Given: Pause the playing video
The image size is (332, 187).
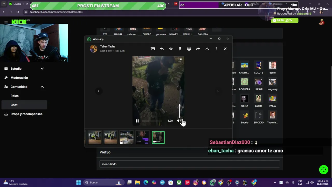Looking at the screenshot, I should [x=137, y=121].
